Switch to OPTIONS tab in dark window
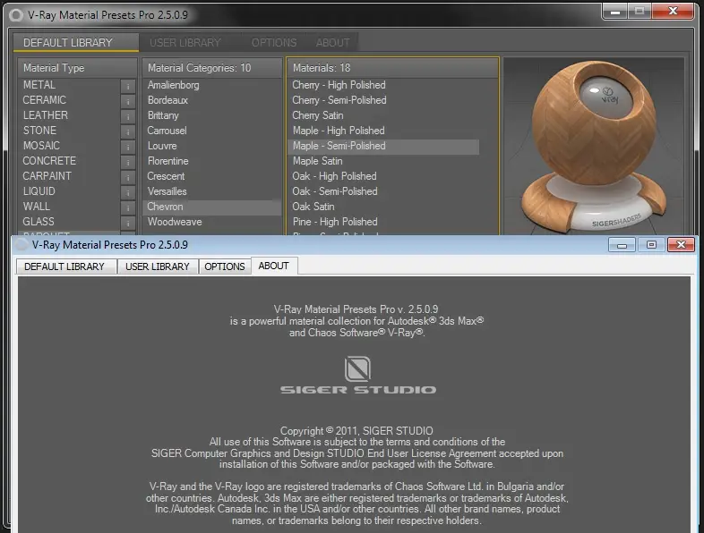 click(274, 43)
